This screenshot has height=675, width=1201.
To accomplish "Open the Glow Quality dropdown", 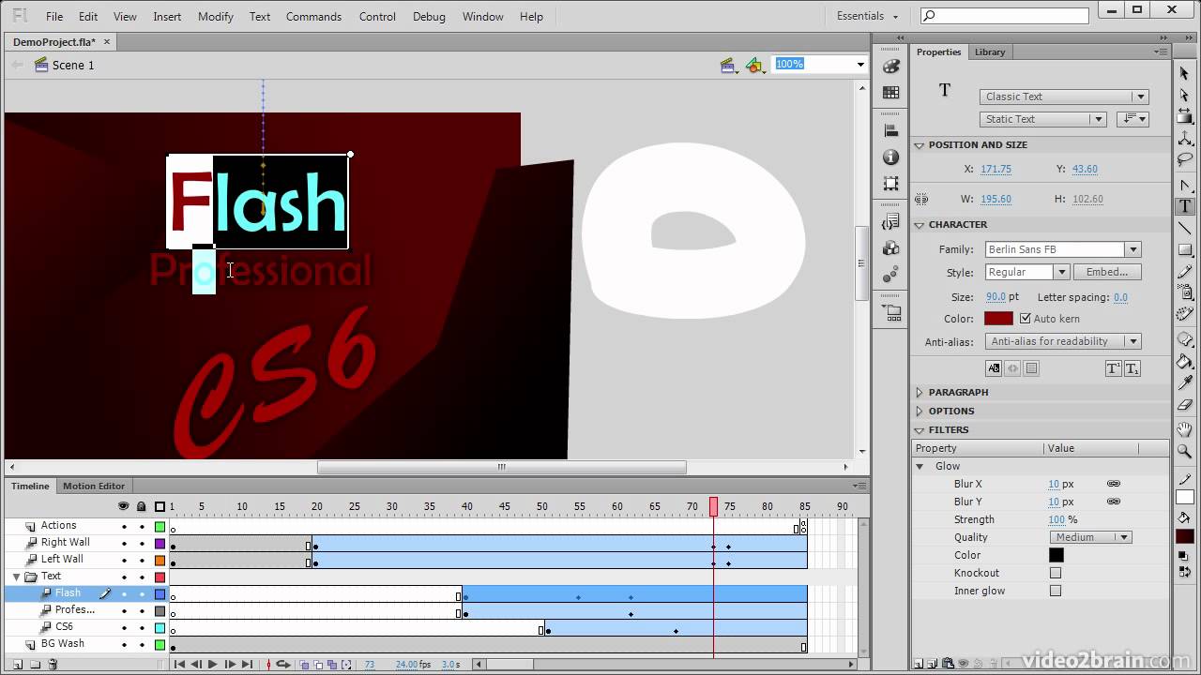I will (x=1090, y=537).
